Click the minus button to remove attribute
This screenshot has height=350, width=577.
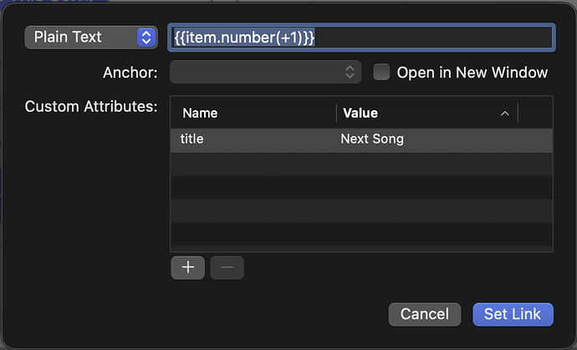click(227, 267)
